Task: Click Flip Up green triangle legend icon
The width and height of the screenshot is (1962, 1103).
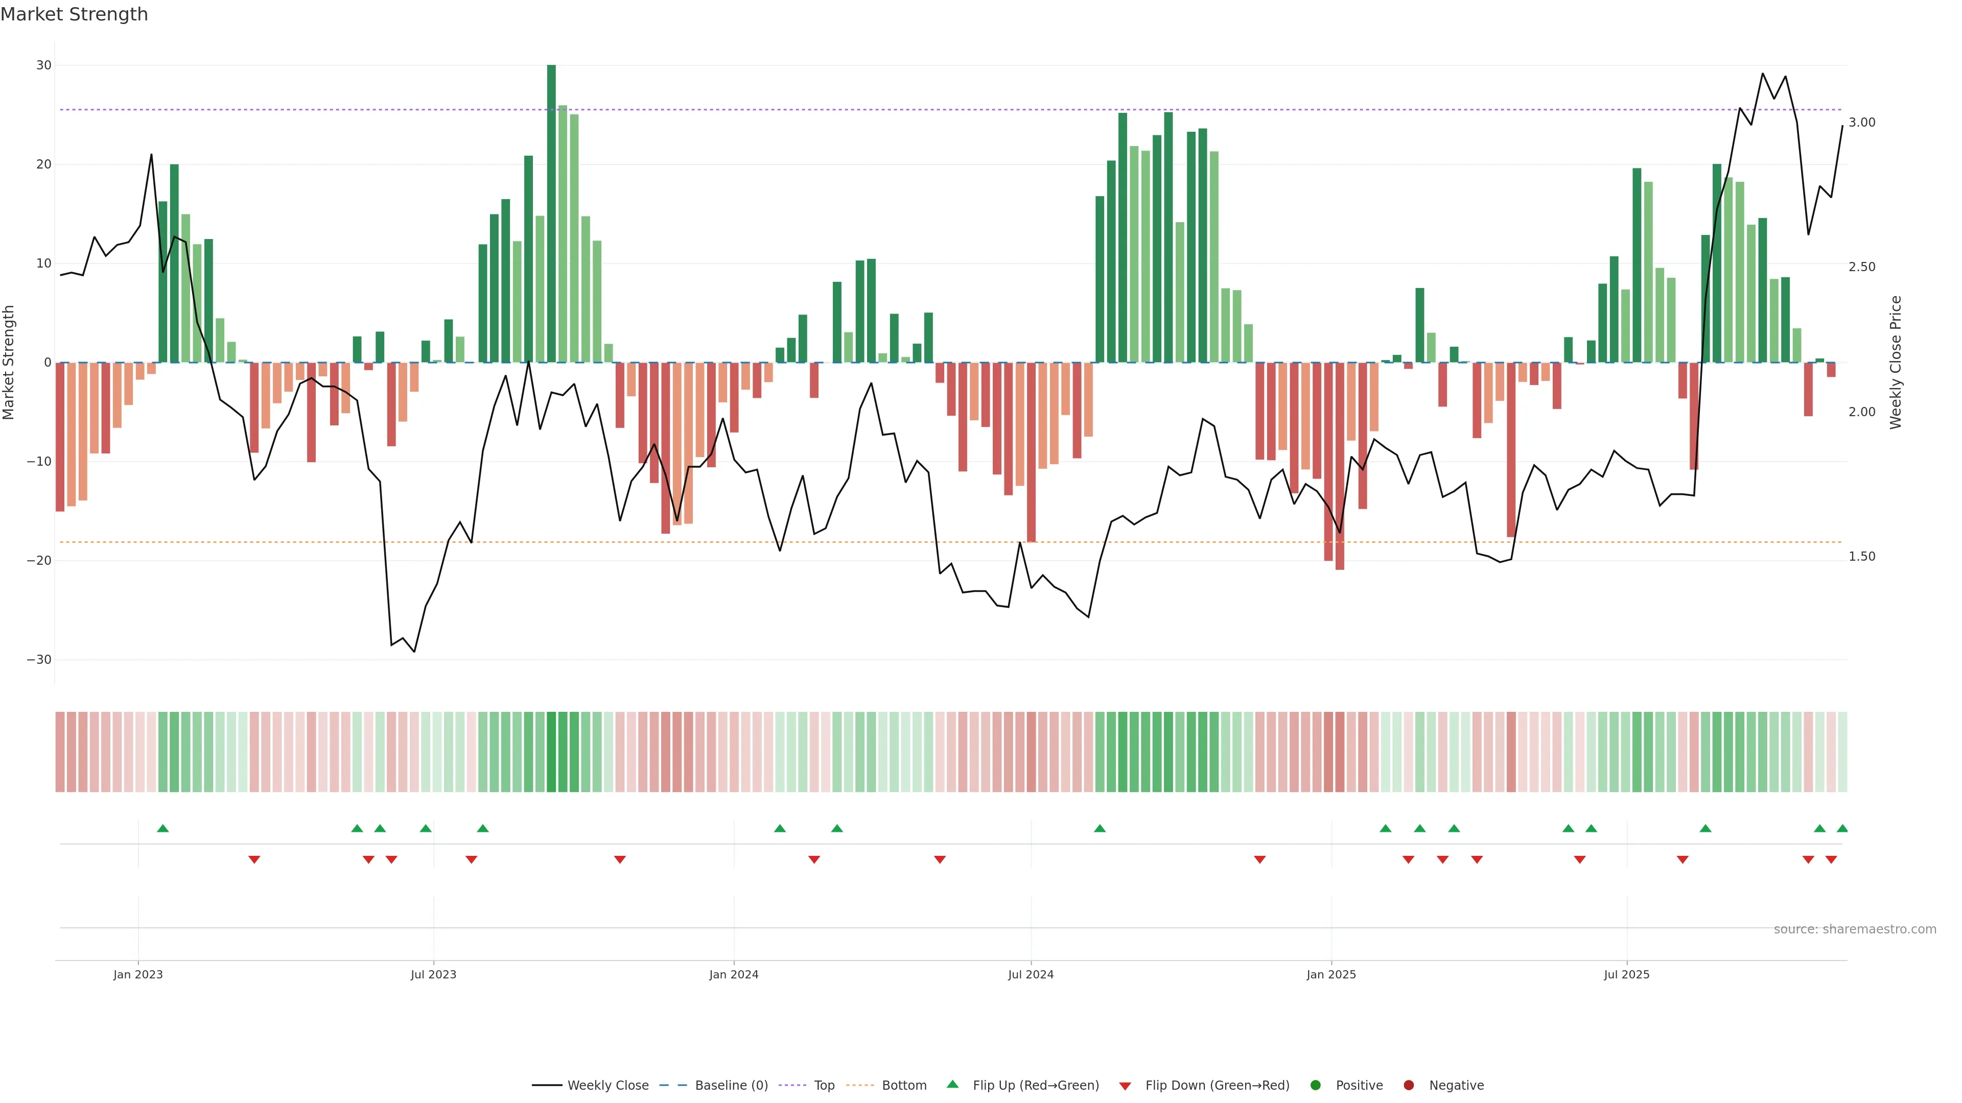Action: [952, 1085]
